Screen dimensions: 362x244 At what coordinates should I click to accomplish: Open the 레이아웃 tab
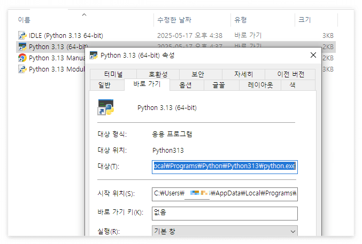pyautogui.click(x=260, y=85)
